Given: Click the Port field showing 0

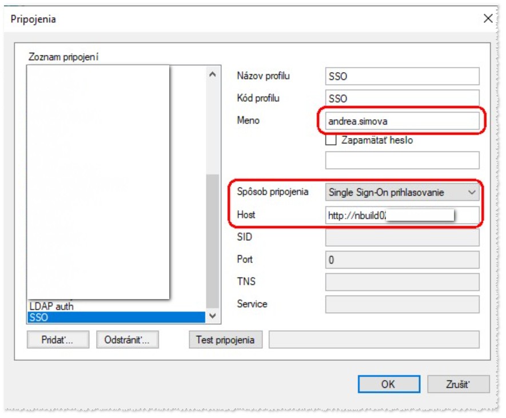Looking at the screenshot, I should [x=402, y=260].
